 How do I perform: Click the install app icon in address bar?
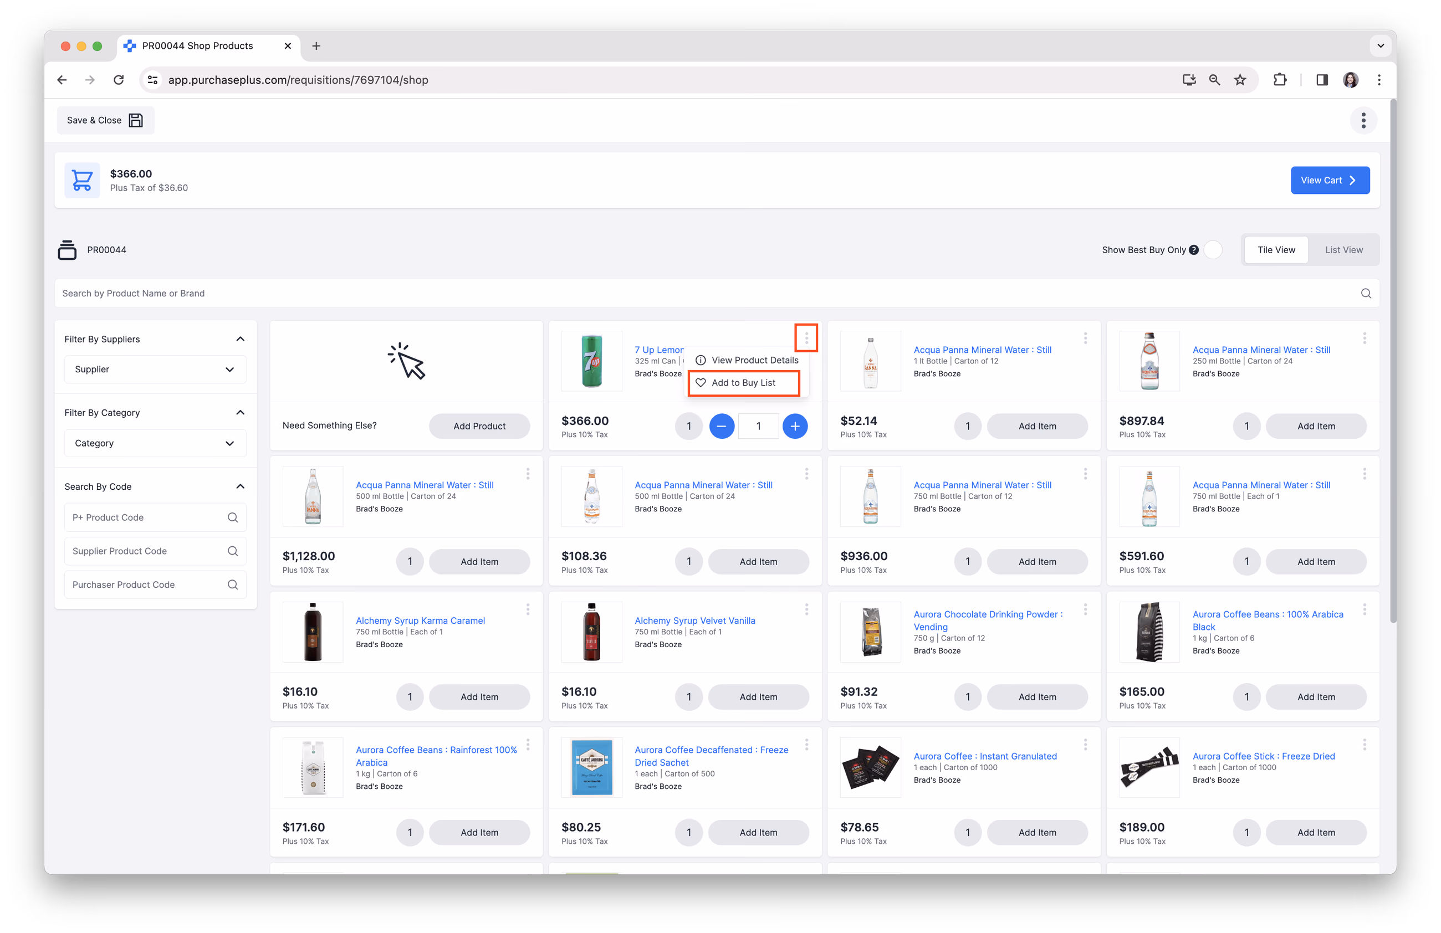tap(1188, 80)
